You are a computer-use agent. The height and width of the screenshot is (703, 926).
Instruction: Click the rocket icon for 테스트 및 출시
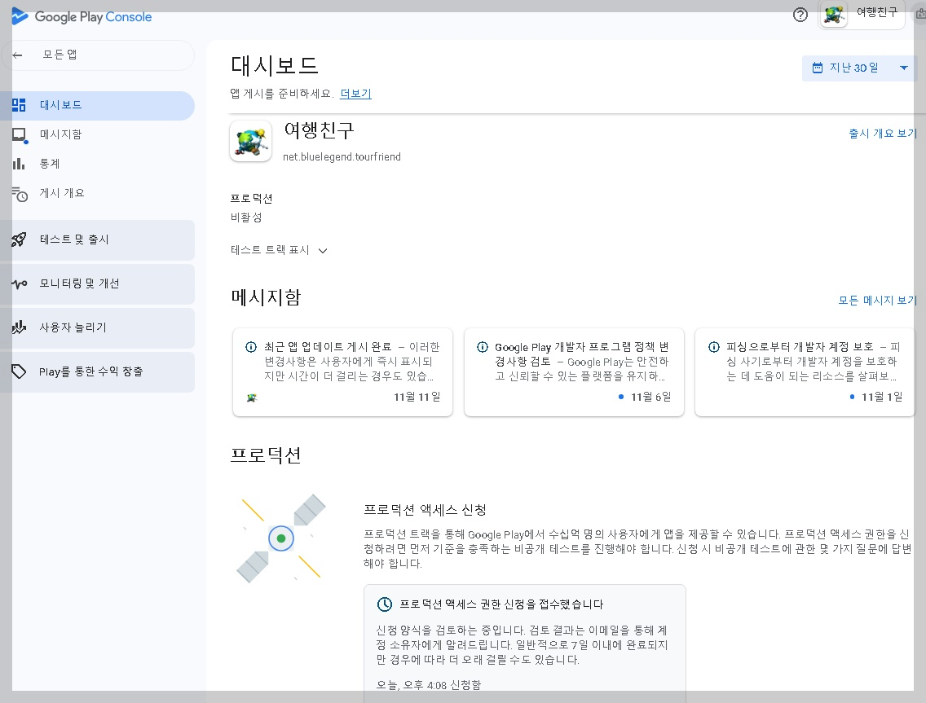(x=19, y=239)
